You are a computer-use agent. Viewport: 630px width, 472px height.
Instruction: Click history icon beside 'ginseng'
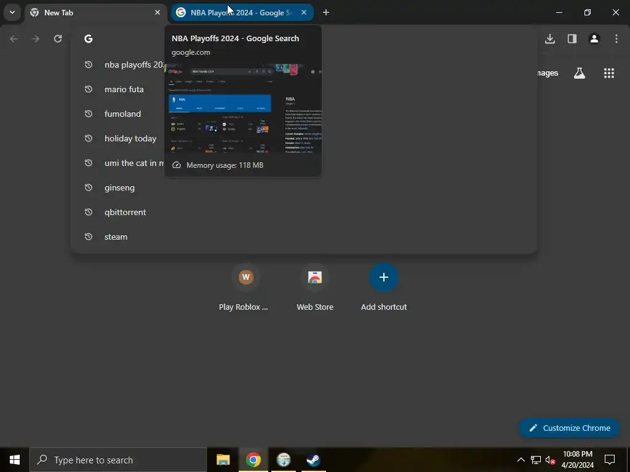pos(89,187)
